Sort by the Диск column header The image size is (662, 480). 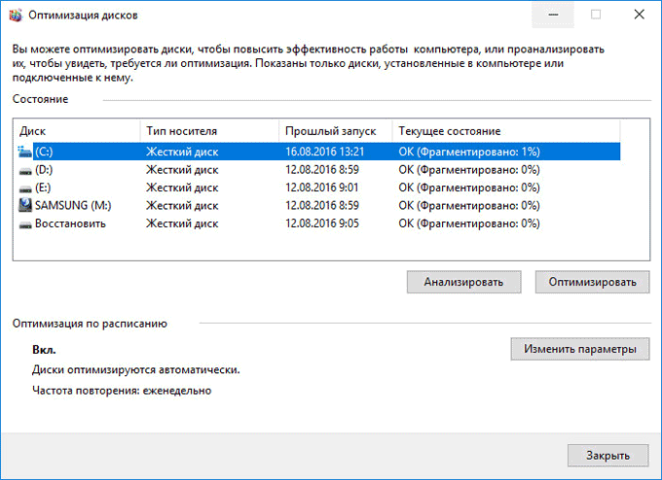77,131
